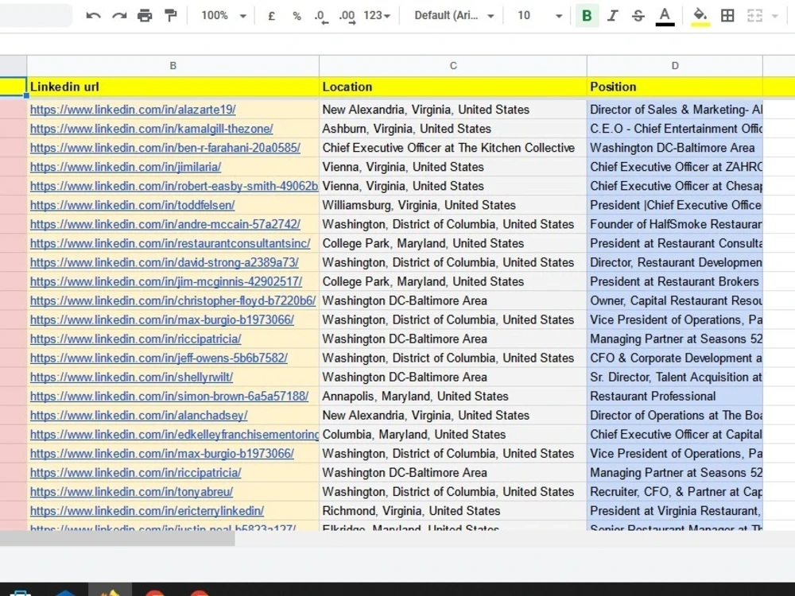The width and height of the screenshot is (795, 596).
Task: Select the 'Williamsburg, Virginia, United States' cell
Action: [x=453, y=205]
